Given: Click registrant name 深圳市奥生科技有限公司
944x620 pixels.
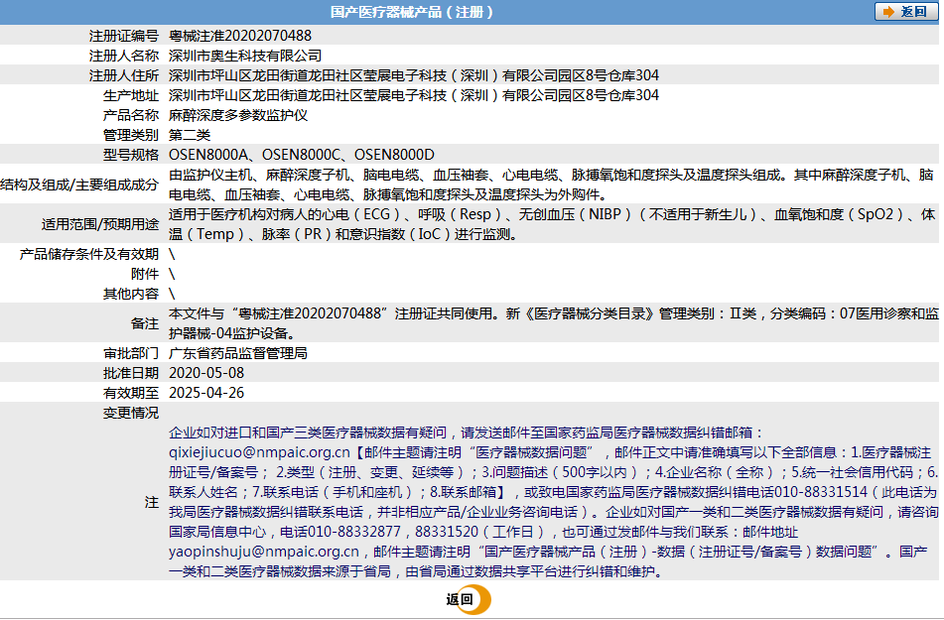Looking at the screenshot, I should [x=245, y=56].
